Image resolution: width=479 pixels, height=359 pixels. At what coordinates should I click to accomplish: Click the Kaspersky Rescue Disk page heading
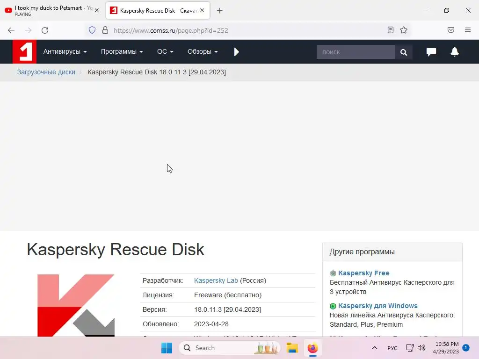pyautogui.click(x=116, y=250)
